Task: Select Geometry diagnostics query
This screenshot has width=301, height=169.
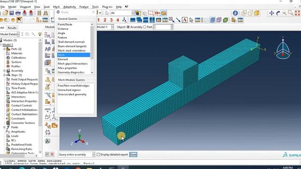Action: pos(71,72)
